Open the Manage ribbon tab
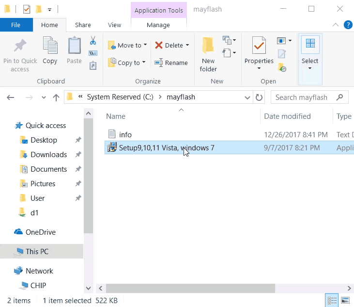 pyautogui.click(x=158, y=25)
